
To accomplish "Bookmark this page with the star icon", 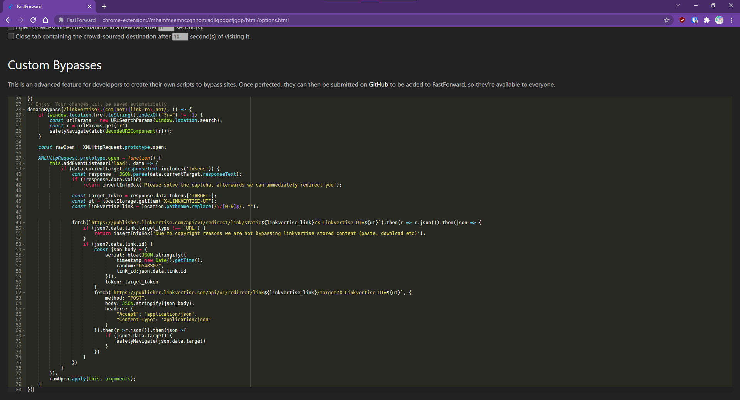I will point(667,20).
